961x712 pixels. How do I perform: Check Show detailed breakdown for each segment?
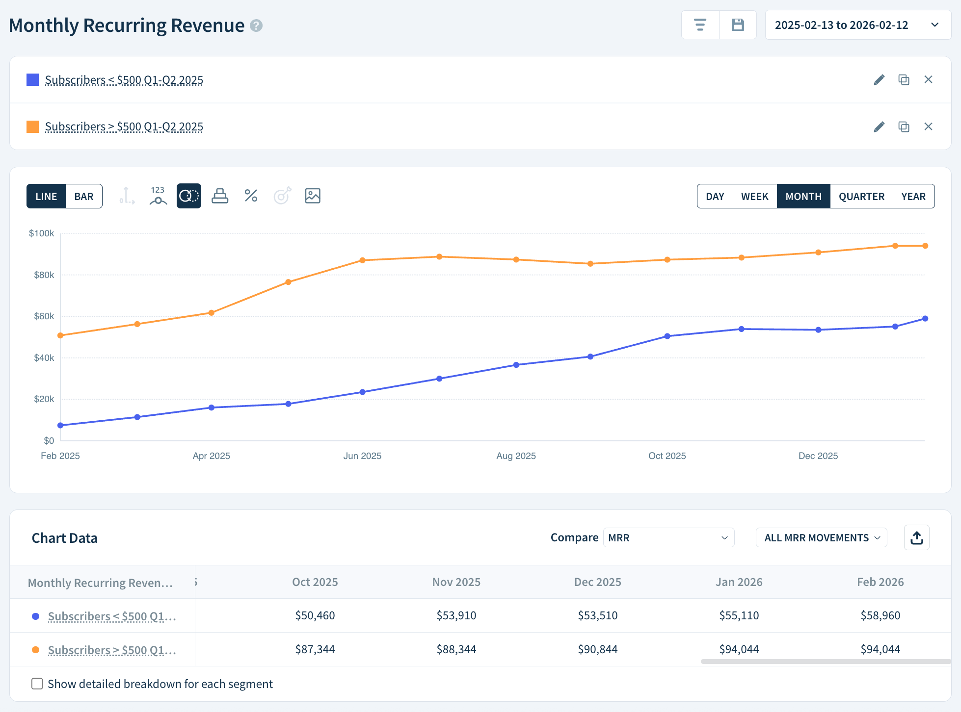click(37, 683)
